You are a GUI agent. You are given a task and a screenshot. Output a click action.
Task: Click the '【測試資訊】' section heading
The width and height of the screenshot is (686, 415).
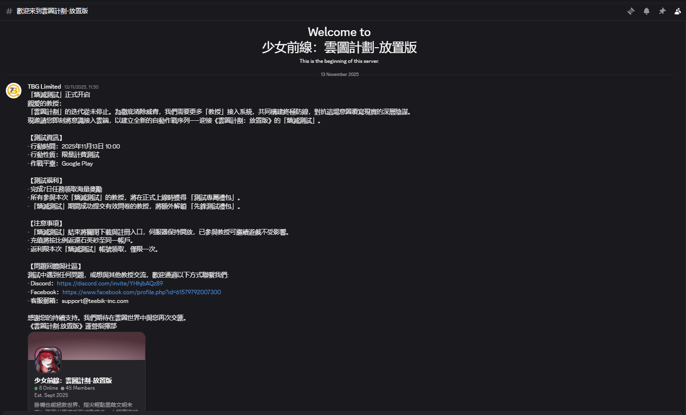coord(46,138)
